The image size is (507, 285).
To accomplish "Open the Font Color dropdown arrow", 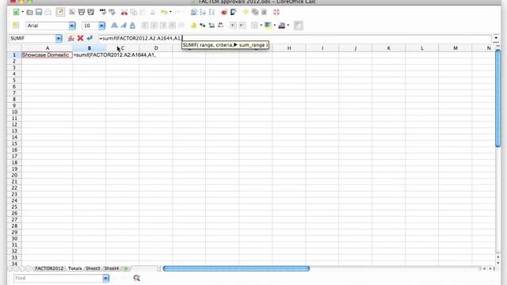I will point(288,25).
